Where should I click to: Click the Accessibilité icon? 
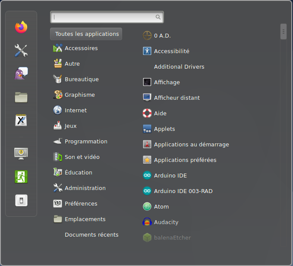(x=147, y=51)
